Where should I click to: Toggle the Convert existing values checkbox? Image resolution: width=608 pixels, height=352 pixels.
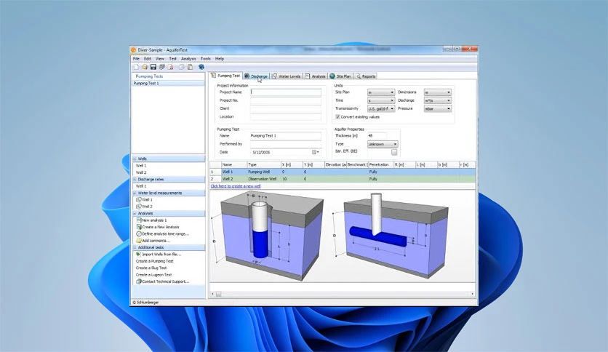[337, 116]
